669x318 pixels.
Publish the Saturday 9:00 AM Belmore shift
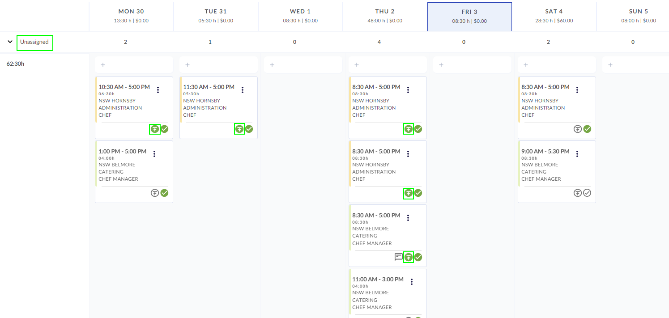[x=578, y=193]
